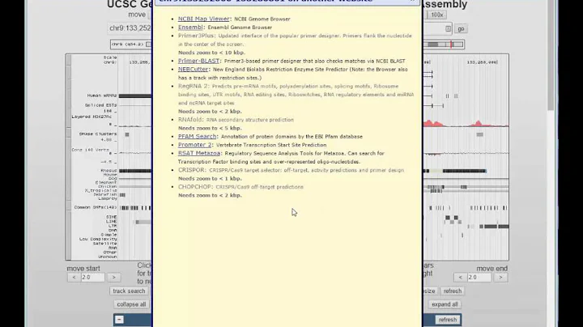Click the Rhesus conservation track label
The height and width of the screenshot is (327, 583).
pyautogui.click(x=109, y=171)
